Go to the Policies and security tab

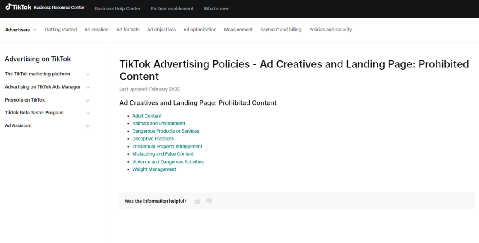(x=330, y=30)
